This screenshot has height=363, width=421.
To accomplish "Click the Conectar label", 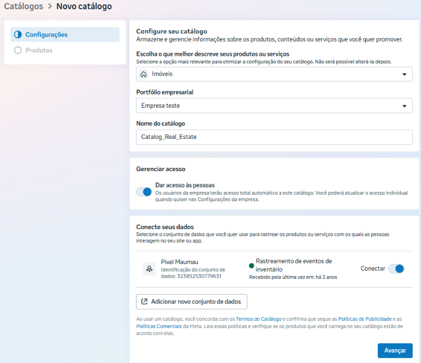I will click(x=372, y=268).
